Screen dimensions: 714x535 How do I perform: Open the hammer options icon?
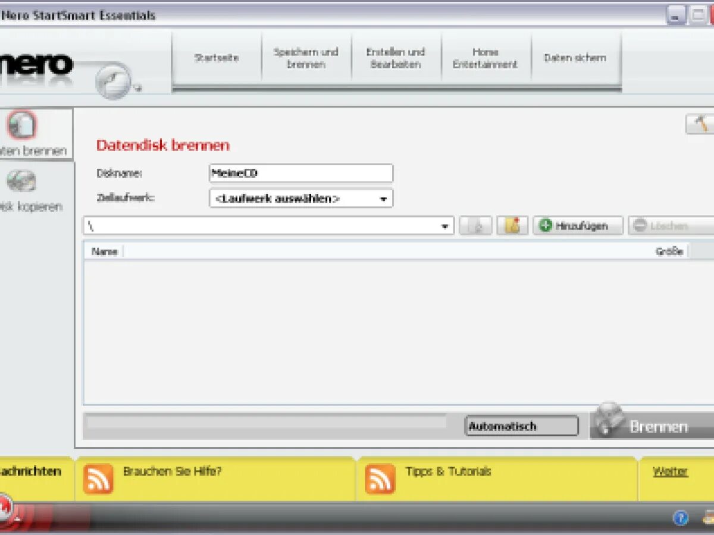(700, 124)
